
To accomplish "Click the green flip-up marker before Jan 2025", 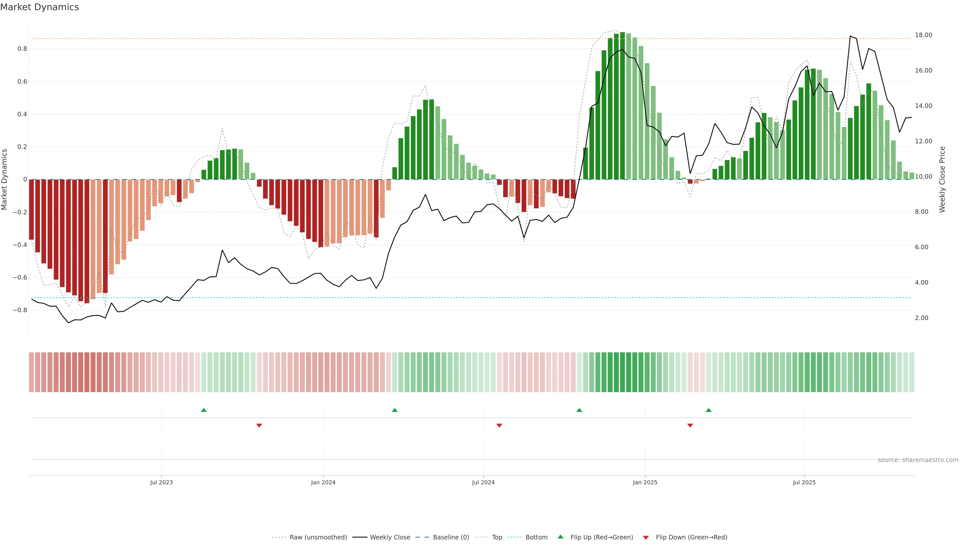I will (x=579, y=410).
